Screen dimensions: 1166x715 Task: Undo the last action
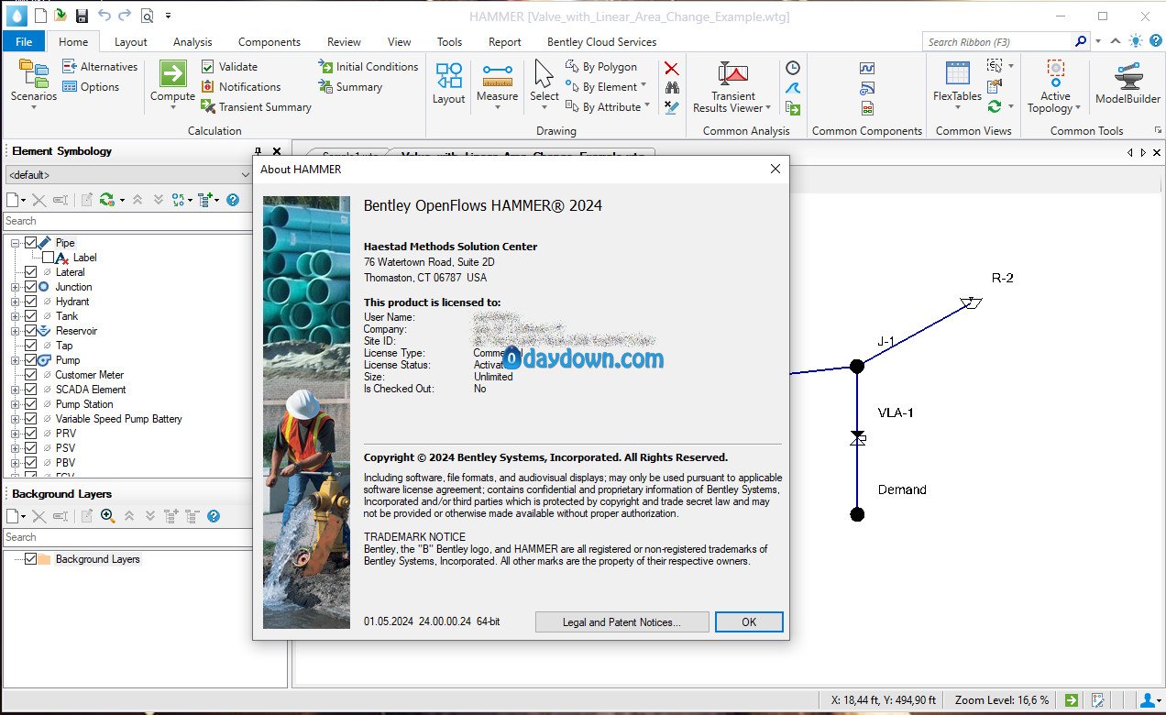[x=104, y=16]
